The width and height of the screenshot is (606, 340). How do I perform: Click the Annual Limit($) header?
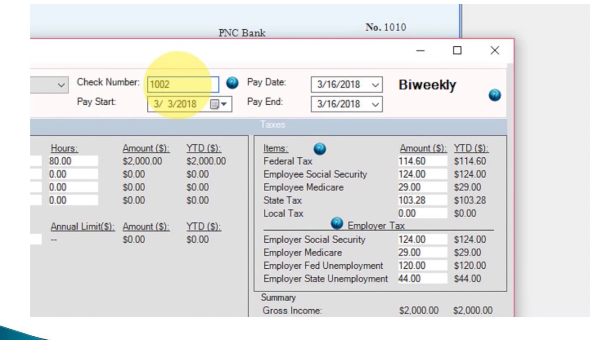(82, 227)
